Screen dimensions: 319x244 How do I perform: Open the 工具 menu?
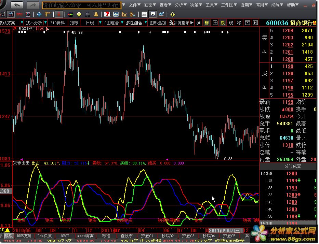(x=211, y=5)
